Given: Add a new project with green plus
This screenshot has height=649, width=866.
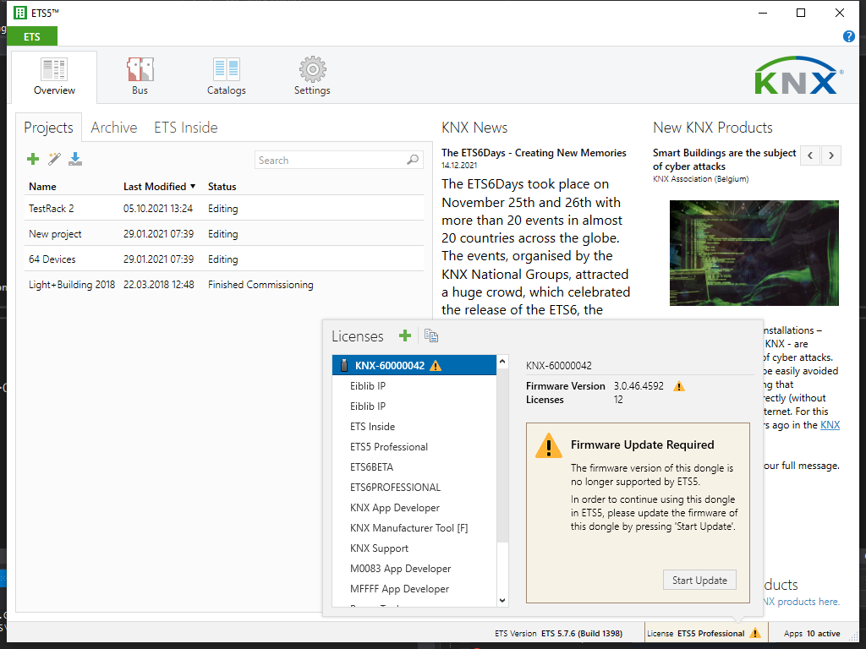Looking at the screenshot, I should pyautogui.click(x=33, y=160).
